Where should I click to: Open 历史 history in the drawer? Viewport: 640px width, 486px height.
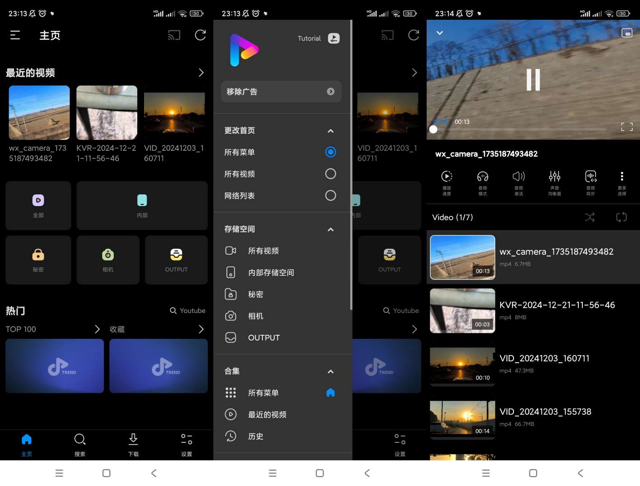click(x=283, y=436)
